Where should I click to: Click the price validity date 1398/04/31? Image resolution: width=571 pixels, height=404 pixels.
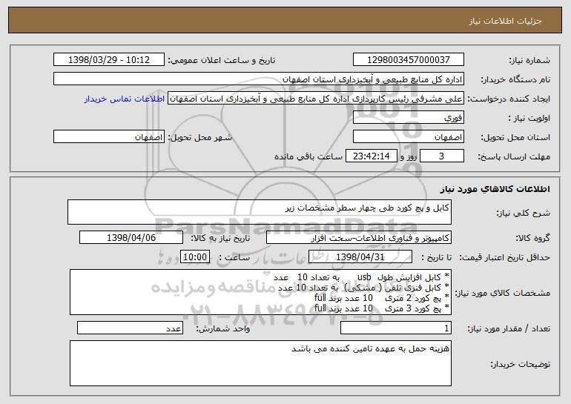pyautogui.click(x=360, y=257)
